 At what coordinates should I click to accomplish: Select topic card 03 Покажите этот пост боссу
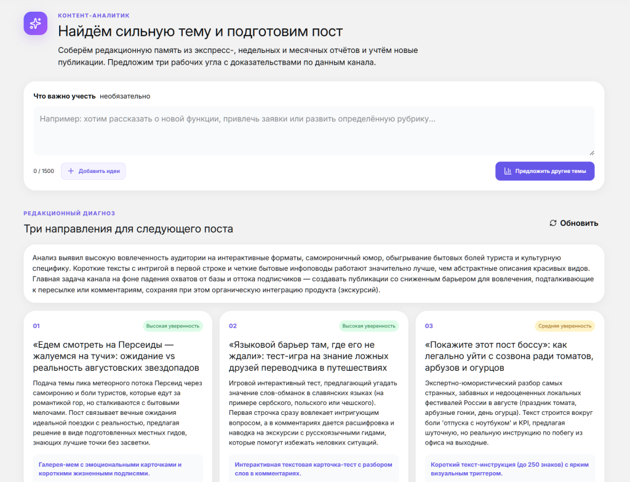(x=510, y=396)
